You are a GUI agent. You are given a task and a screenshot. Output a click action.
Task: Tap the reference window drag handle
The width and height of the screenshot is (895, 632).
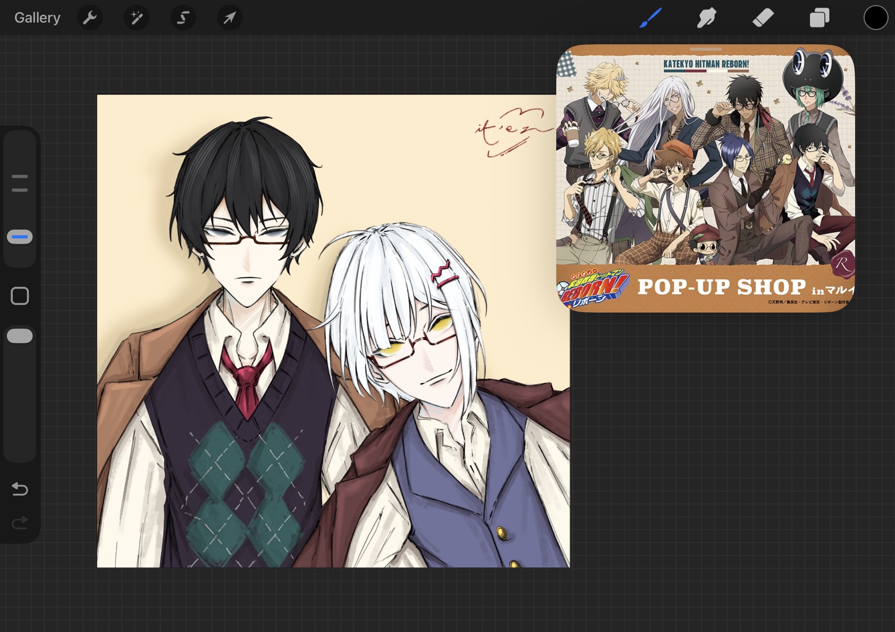click(705, 49)
